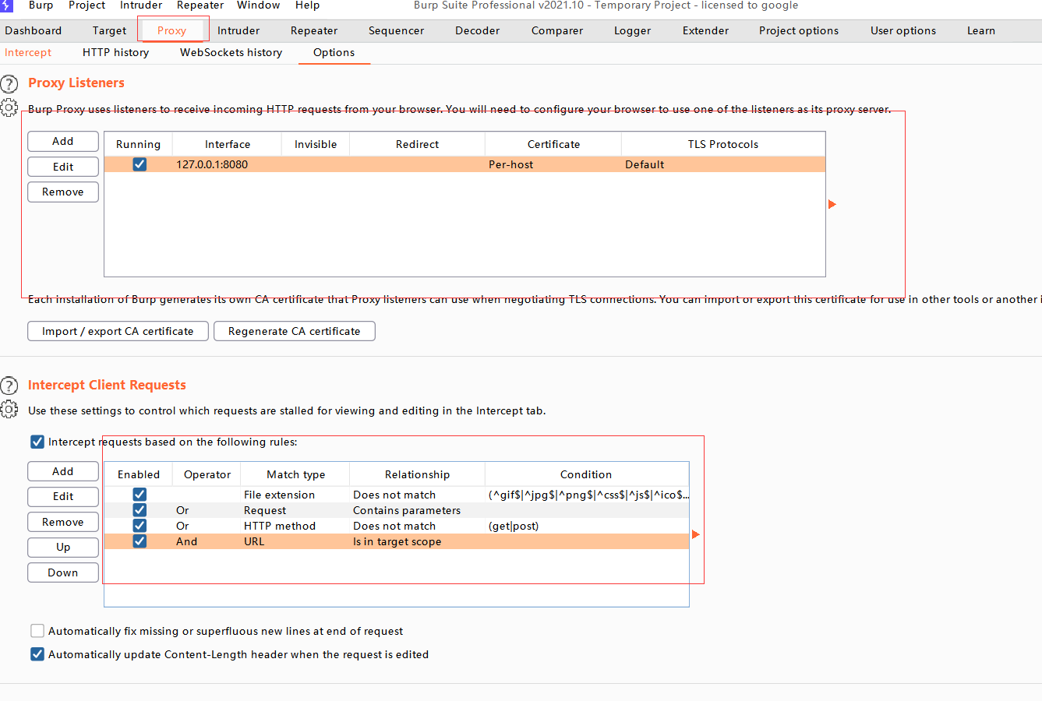Open the Project options tab
Image resolution: width=1042 pixels, height=701 pixels.
coord(799,30)
